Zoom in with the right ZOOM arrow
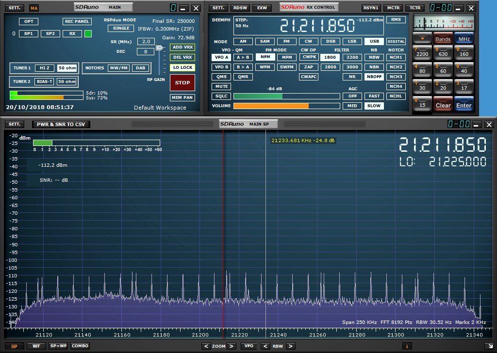 232,346
